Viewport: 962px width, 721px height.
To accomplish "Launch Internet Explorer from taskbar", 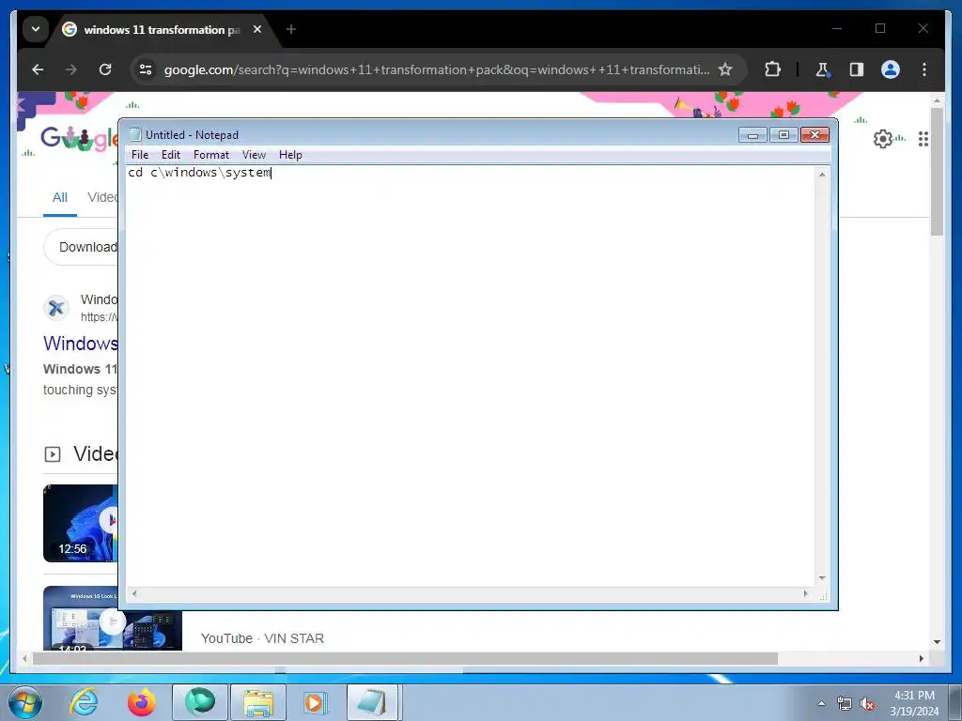I will (x=84, y=702).
